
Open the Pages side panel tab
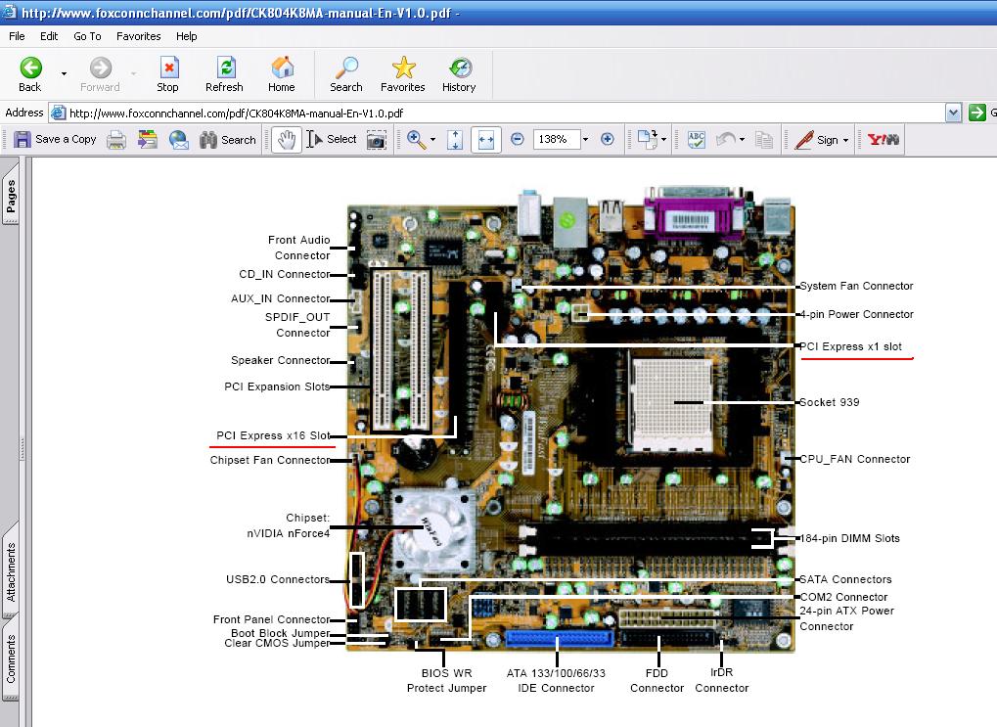(x=11, y=196)
